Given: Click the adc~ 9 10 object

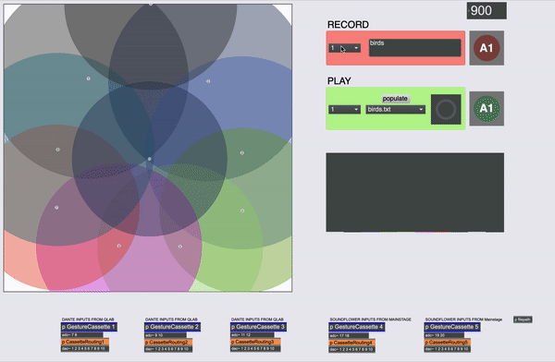Looking at the screenshot, I should (166, 335).
